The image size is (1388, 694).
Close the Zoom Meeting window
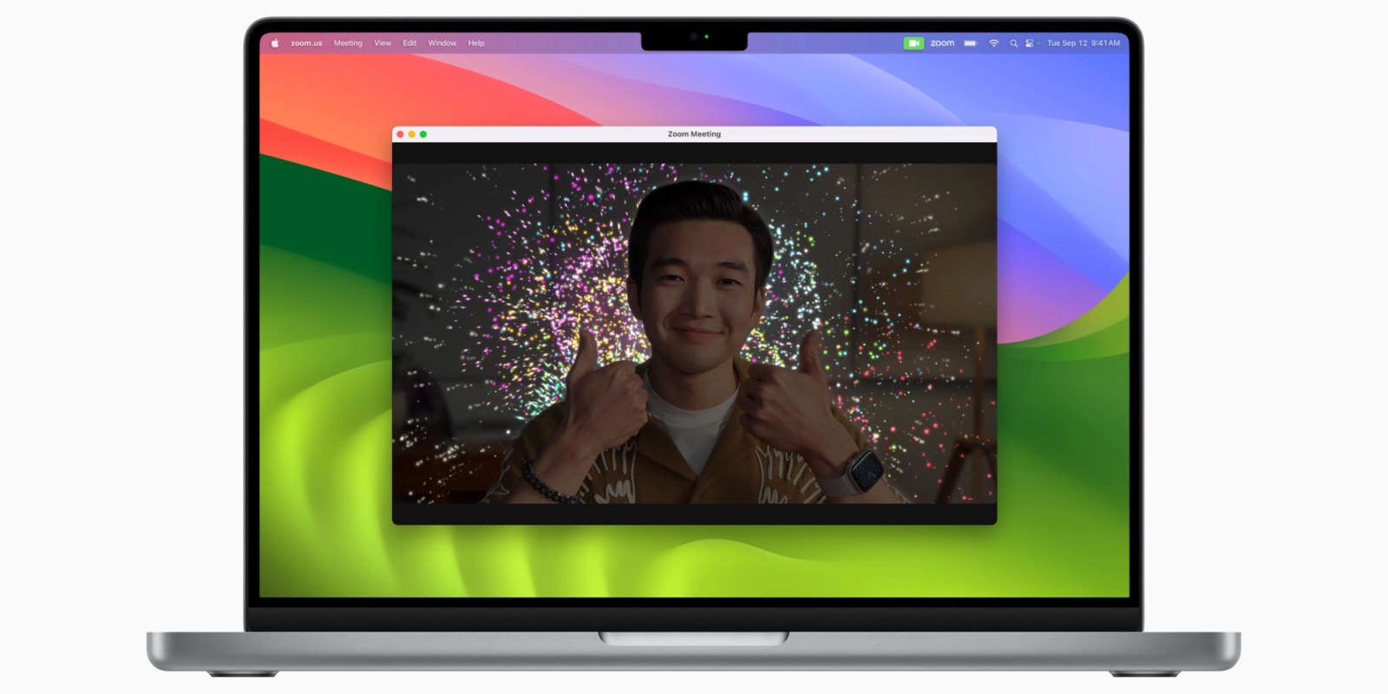pos(400,134)
